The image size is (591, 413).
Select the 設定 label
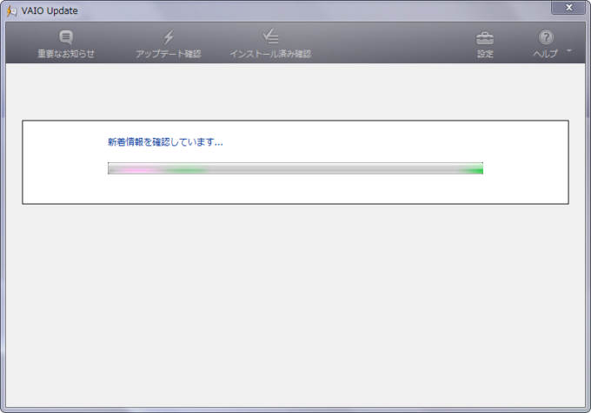(x=485, y=54)
